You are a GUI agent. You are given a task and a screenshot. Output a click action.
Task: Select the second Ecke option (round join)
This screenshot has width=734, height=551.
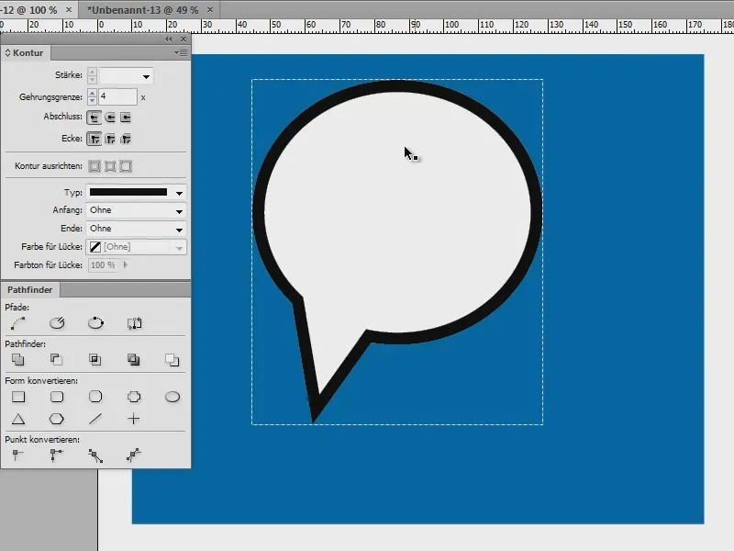110,139
